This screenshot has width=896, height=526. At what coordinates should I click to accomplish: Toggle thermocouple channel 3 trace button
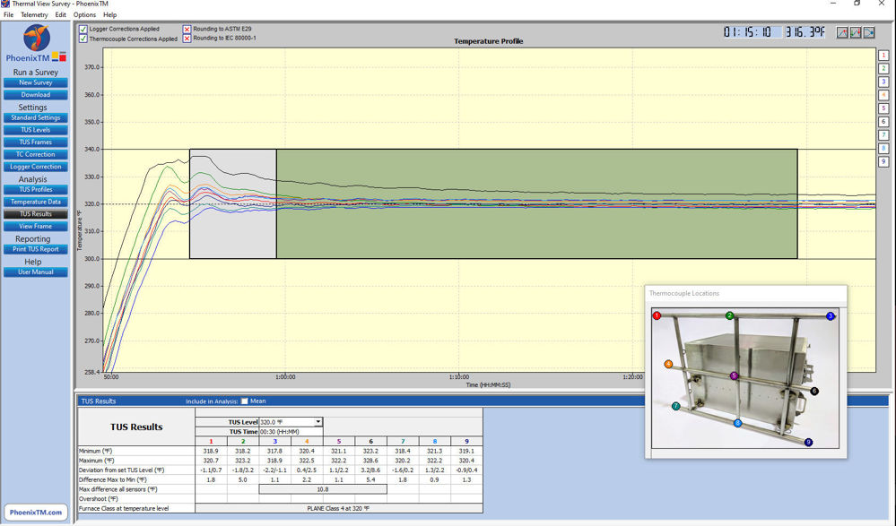tap(883, 82)
